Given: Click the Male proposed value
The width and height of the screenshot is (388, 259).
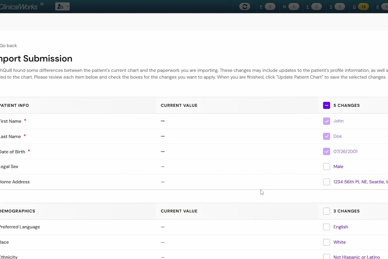Looking at the screenshot, I should click(338, 167).
